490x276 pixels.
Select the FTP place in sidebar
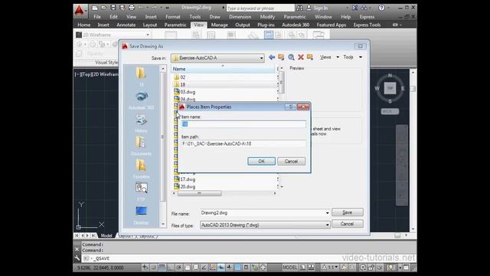141,192
